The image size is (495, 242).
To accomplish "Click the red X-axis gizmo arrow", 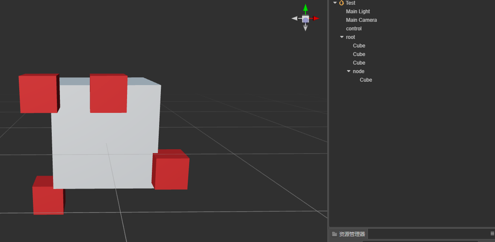I will [316, 18].
